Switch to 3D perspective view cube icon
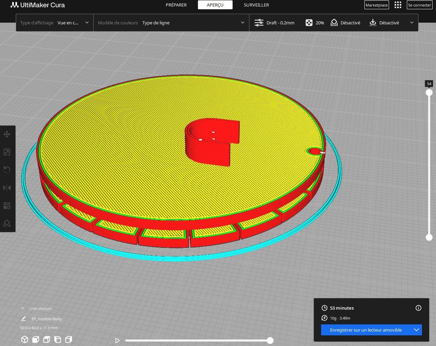436x346 pixels. (x=25, y=339)
